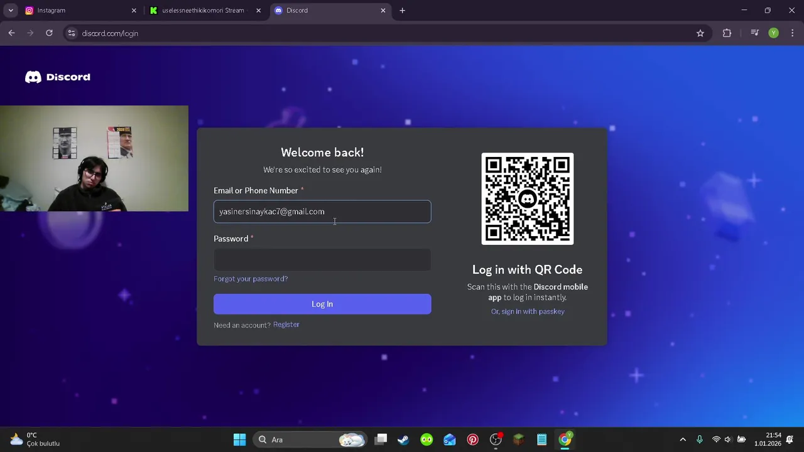The image size is (804, 452).
Task: Show hidden system tray icons
Action: [683, 439]
